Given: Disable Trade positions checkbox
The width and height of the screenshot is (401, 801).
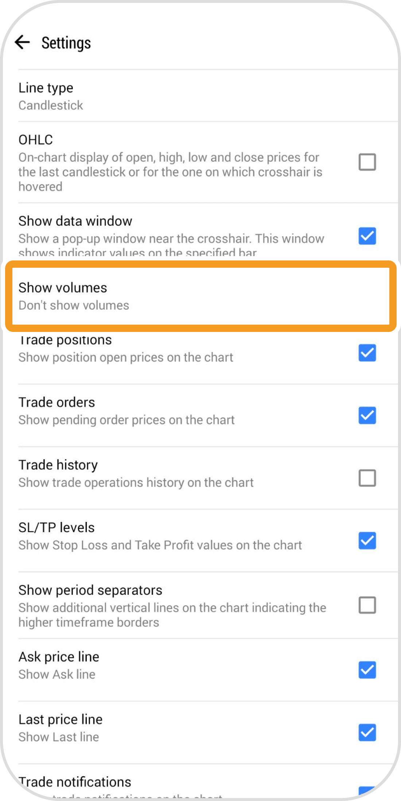Looking at the screenshot, I should [367, 353].
